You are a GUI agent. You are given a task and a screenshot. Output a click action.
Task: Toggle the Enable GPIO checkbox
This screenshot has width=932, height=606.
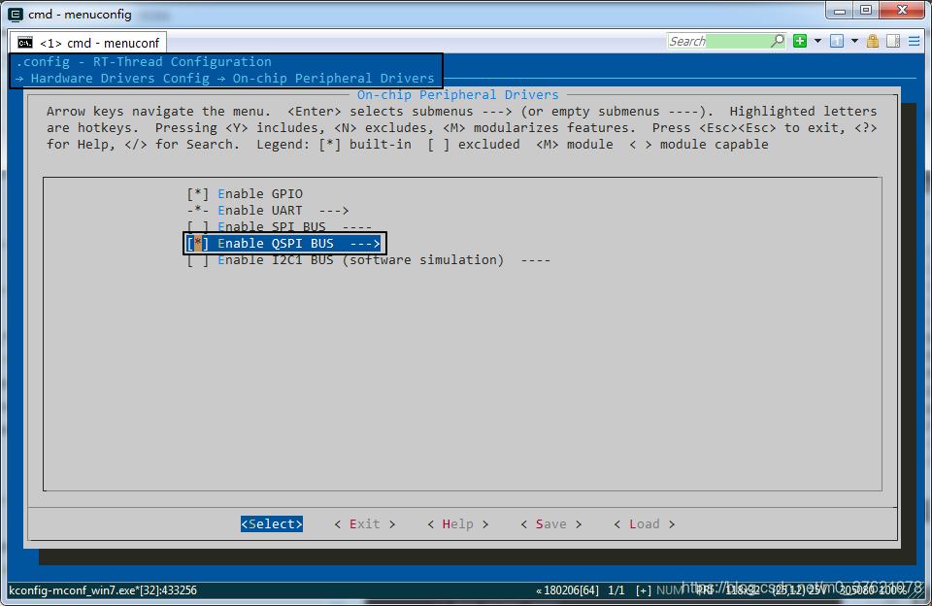198,194
